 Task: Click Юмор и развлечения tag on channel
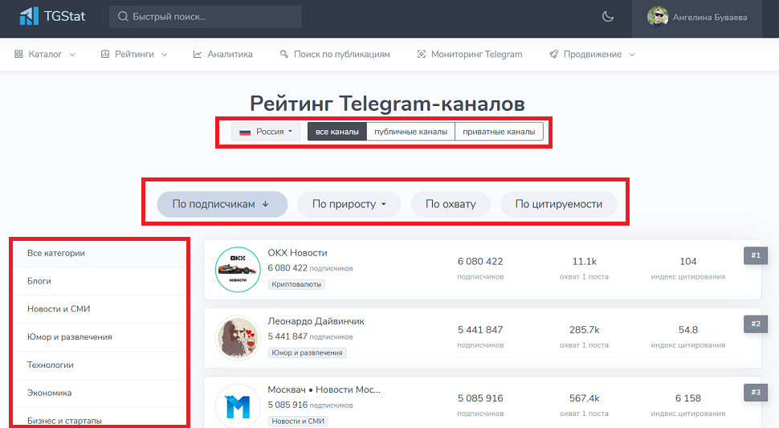tap(307, 353)
